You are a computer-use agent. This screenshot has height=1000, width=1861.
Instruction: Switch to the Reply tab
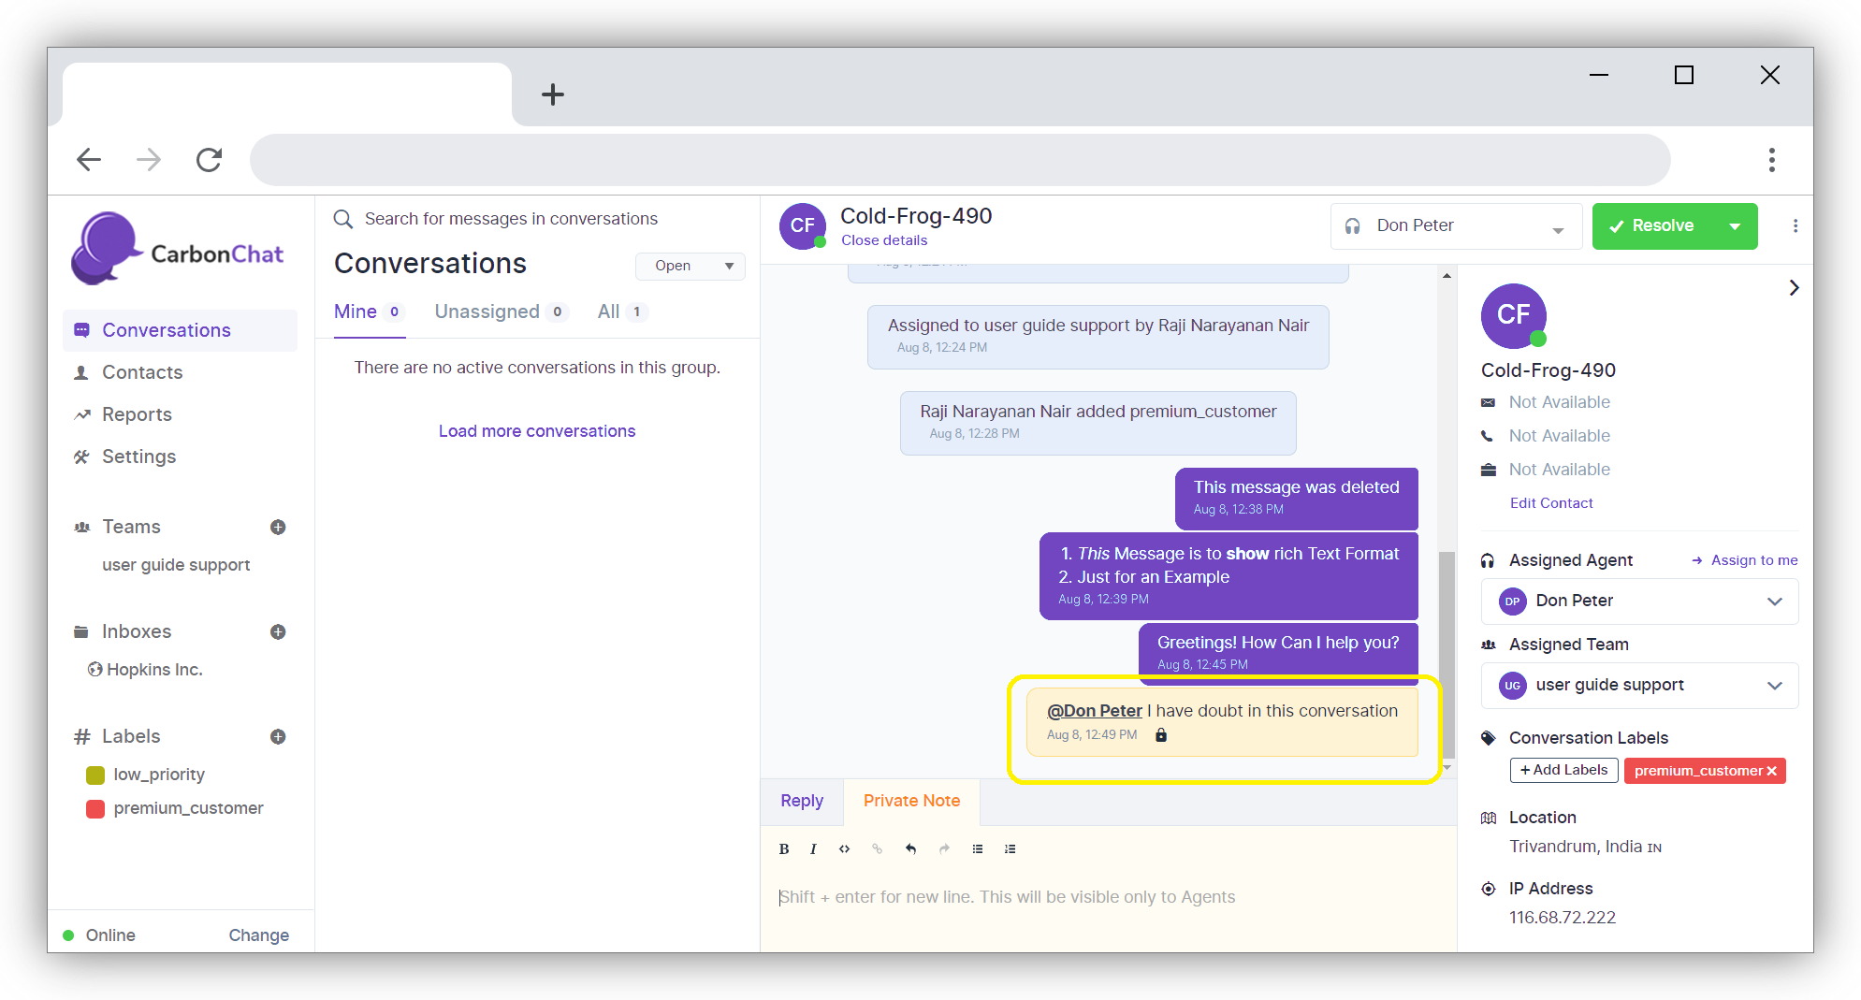(x=802, y=802)
